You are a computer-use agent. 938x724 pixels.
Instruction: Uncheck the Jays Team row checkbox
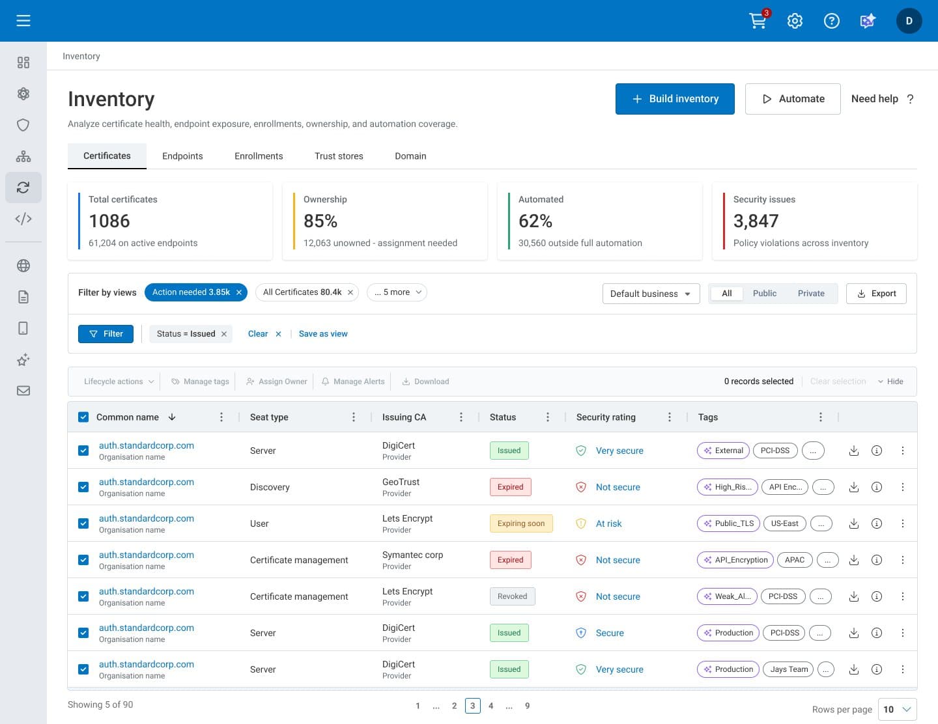[83, 669]
